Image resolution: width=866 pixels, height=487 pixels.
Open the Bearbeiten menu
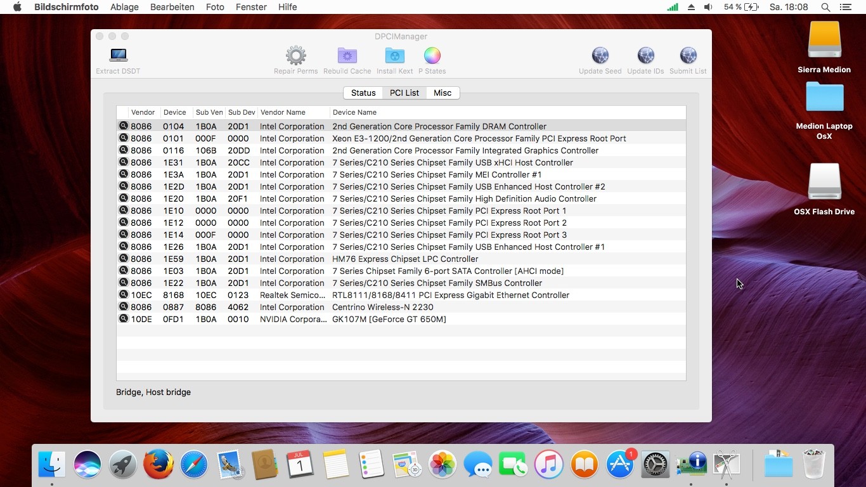point(172,7)
